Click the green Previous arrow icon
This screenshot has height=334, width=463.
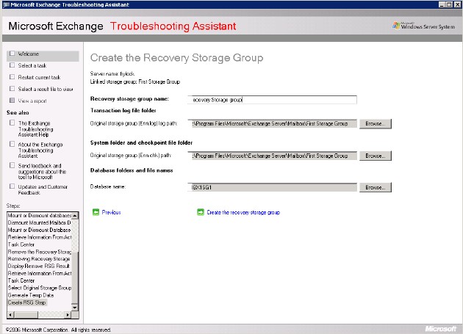[x=96, y=212]
